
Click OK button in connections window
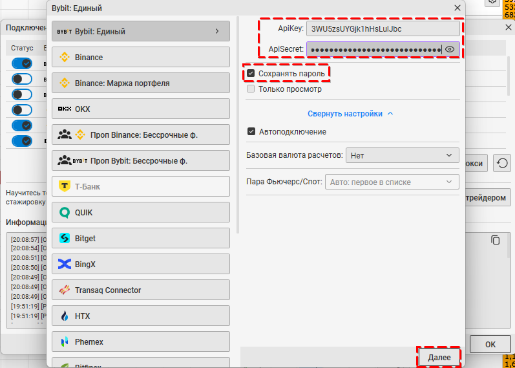pyautogui.click(x=490, y=344)
